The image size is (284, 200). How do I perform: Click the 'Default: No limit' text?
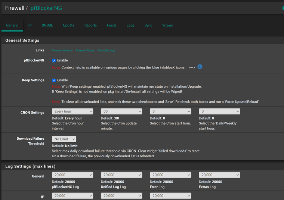click(x=65, y=146)
